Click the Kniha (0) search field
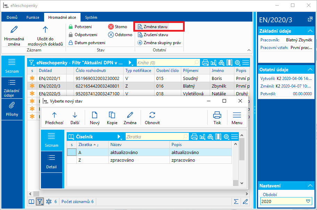The height and width of the screenshot is (210, 317). 168,63
